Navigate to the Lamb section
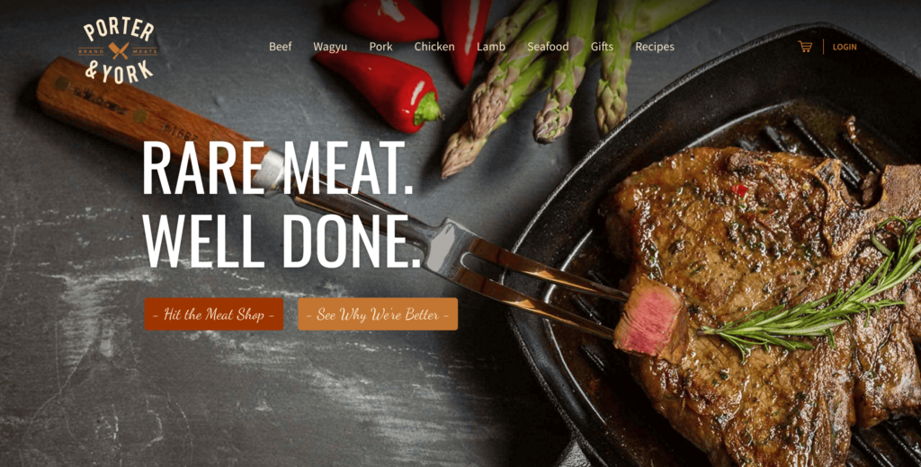This screenshot has height=467, width=921. tap(490, 47)
